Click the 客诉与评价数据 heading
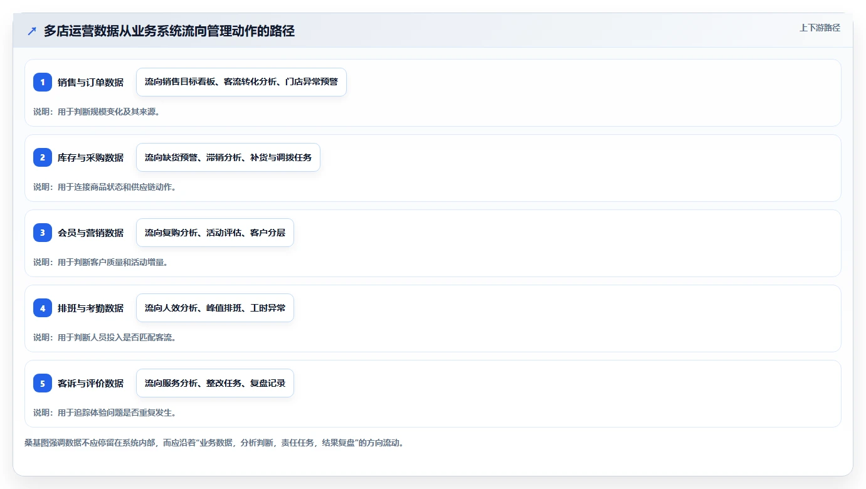The height and width of the screenshot is (489, 866). [x=91, y=383]
